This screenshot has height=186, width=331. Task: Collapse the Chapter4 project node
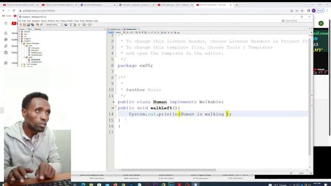19,41
